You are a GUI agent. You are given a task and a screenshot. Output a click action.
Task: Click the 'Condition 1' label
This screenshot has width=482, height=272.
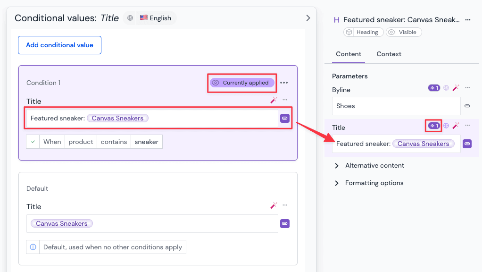43,83
